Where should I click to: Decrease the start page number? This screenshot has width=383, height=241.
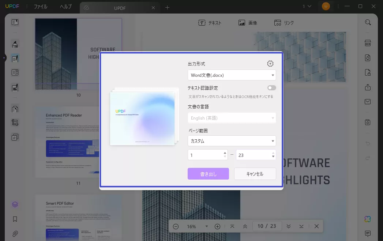225,157
